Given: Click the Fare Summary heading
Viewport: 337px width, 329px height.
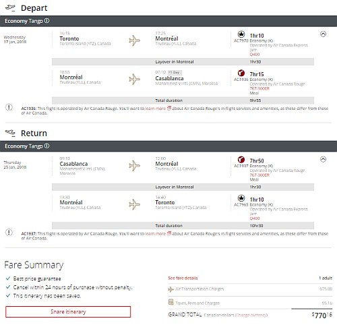Looking at the screenshot, I should (x=34, y=265).
